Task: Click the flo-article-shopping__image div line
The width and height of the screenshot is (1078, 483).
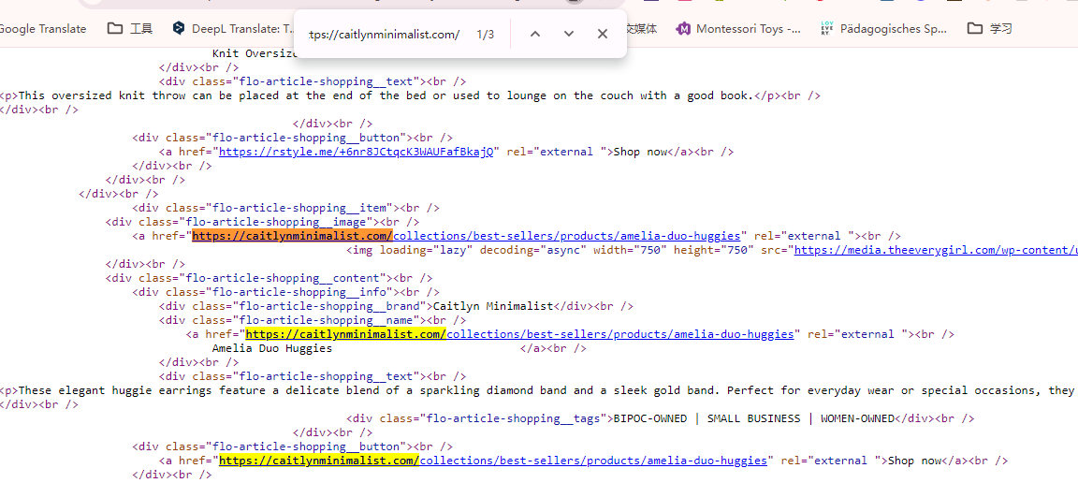Action: coord(262,222)
